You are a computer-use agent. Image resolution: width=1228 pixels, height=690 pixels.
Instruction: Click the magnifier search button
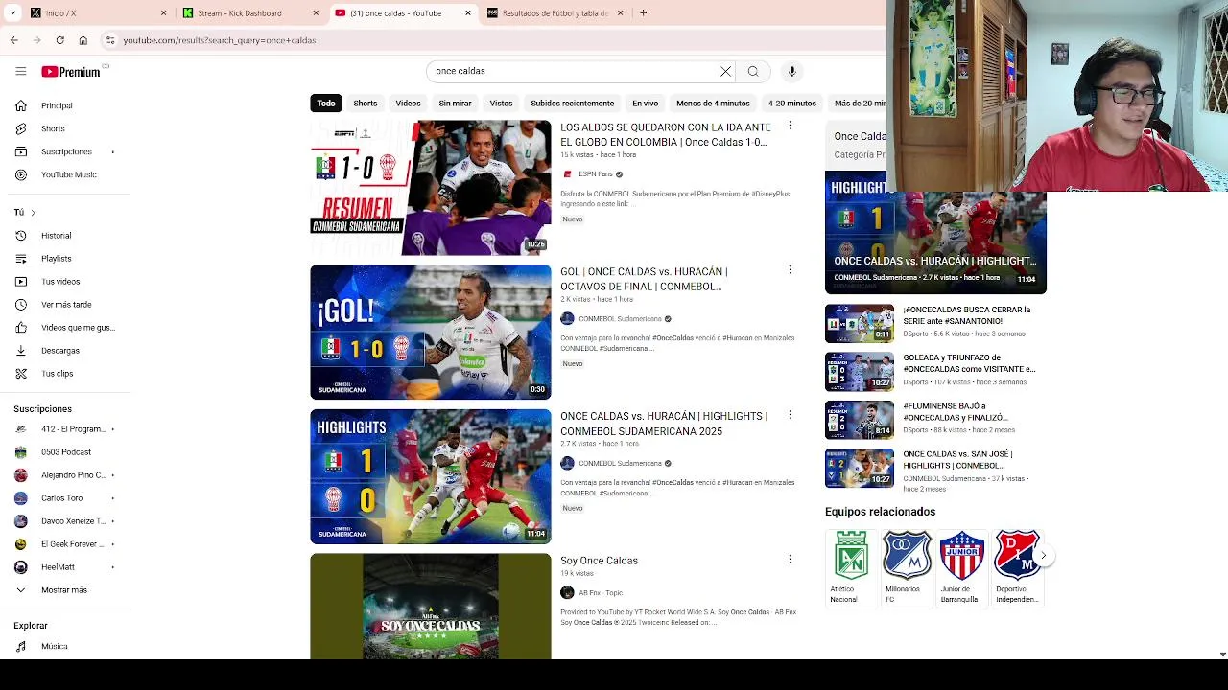point(753,71)
